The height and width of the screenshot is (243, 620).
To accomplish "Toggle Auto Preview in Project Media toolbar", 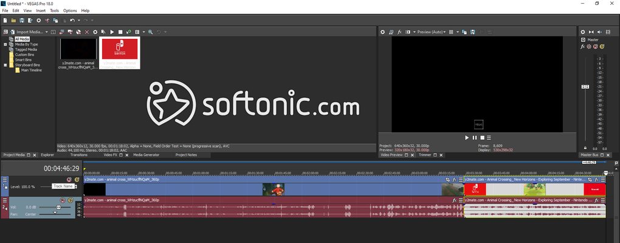I will point(128,32).
